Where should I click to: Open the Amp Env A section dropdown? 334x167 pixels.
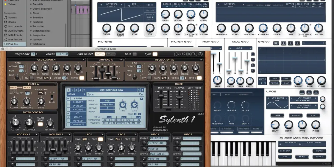(121, 60)
